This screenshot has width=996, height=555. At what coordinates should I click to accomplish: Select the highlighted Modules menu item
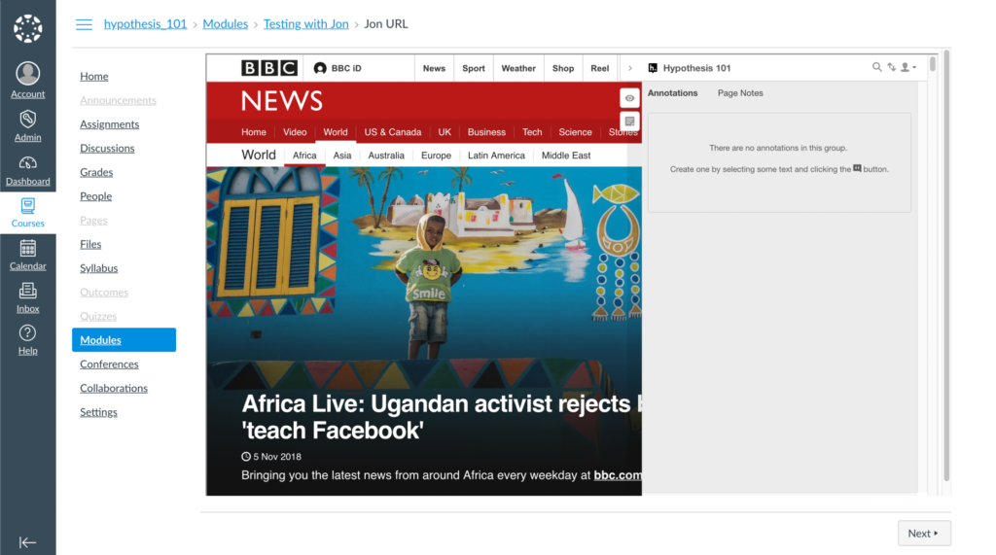(124, 340)
